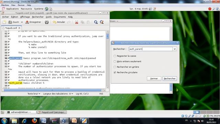Click horizontal scrollbar right arrow in gedit
Viewport: 220px width, 124px height.
[104, 90]
